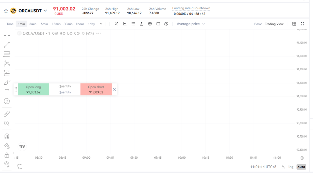Switch to the Basic chart view
This screenshot has height=173, width=313.
coord(258,24)
